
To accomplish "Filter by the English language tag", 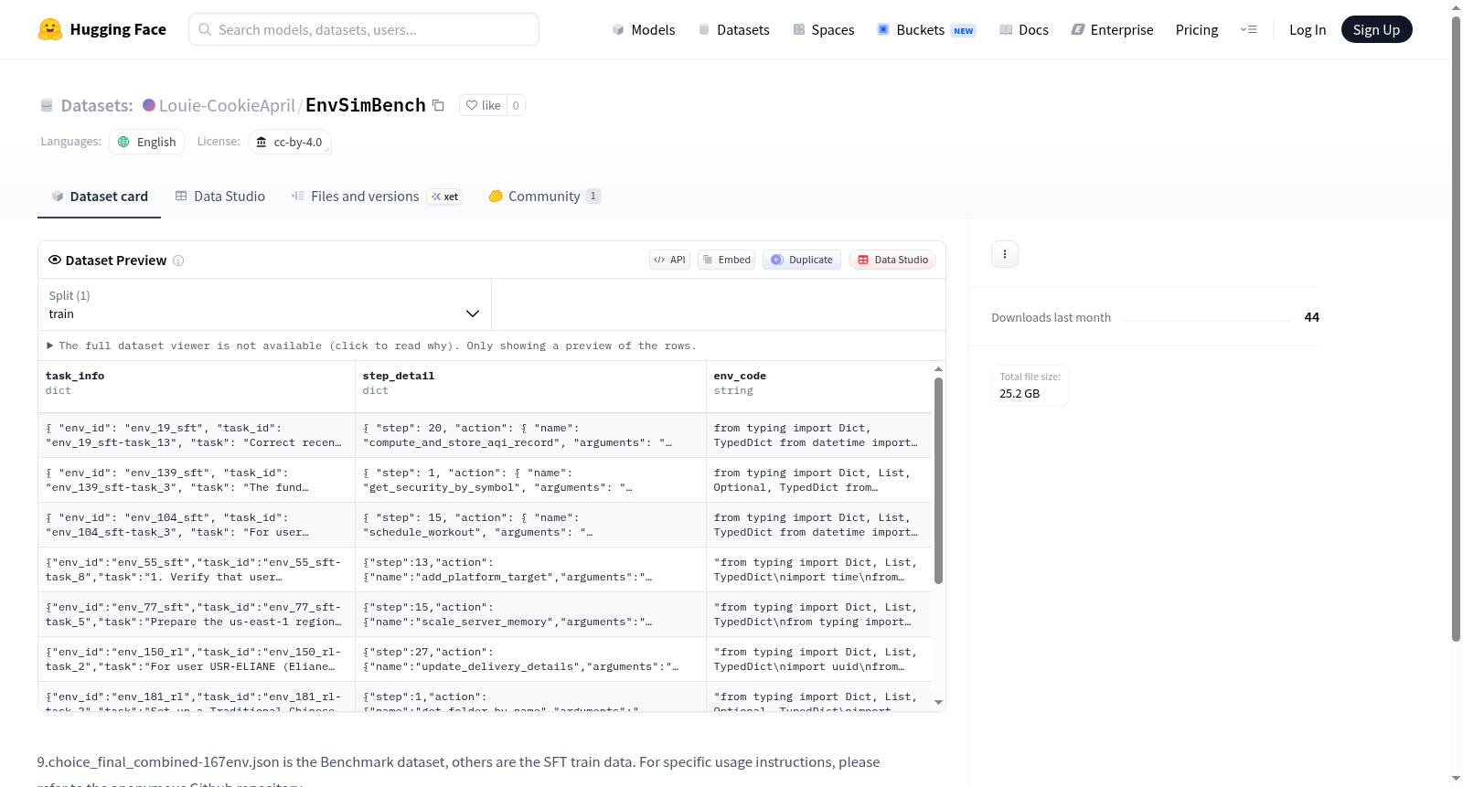I will tap(147, 142).
